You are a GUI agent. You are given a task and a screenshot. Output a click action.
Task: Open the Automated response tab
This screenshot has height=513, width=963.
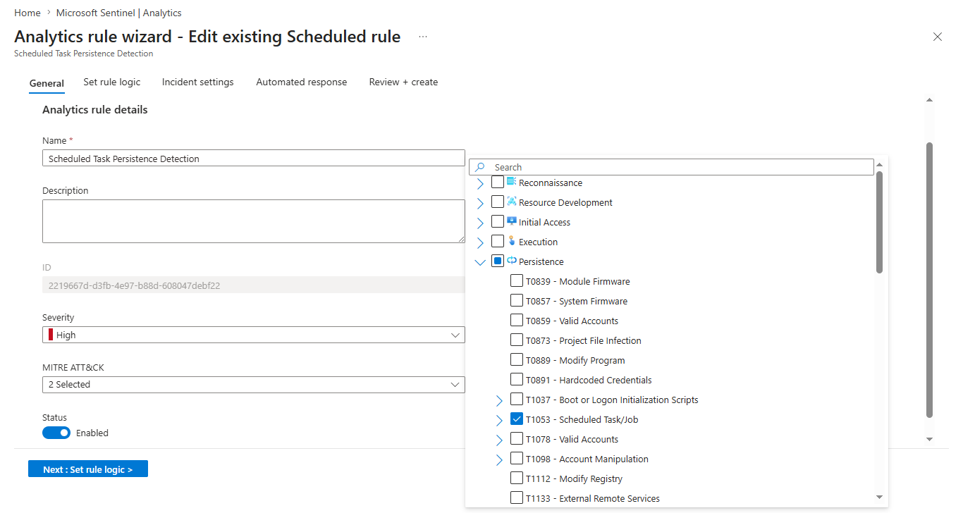[x=302, y=82]
